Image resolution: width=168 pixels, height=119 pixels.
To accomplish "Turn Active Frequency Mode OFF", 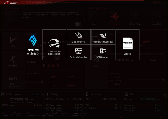I will [x=71, y=86].
